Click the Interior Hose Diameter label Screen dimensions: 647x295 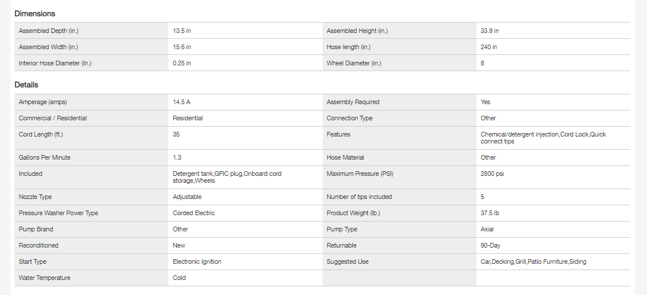click(55, 63)
